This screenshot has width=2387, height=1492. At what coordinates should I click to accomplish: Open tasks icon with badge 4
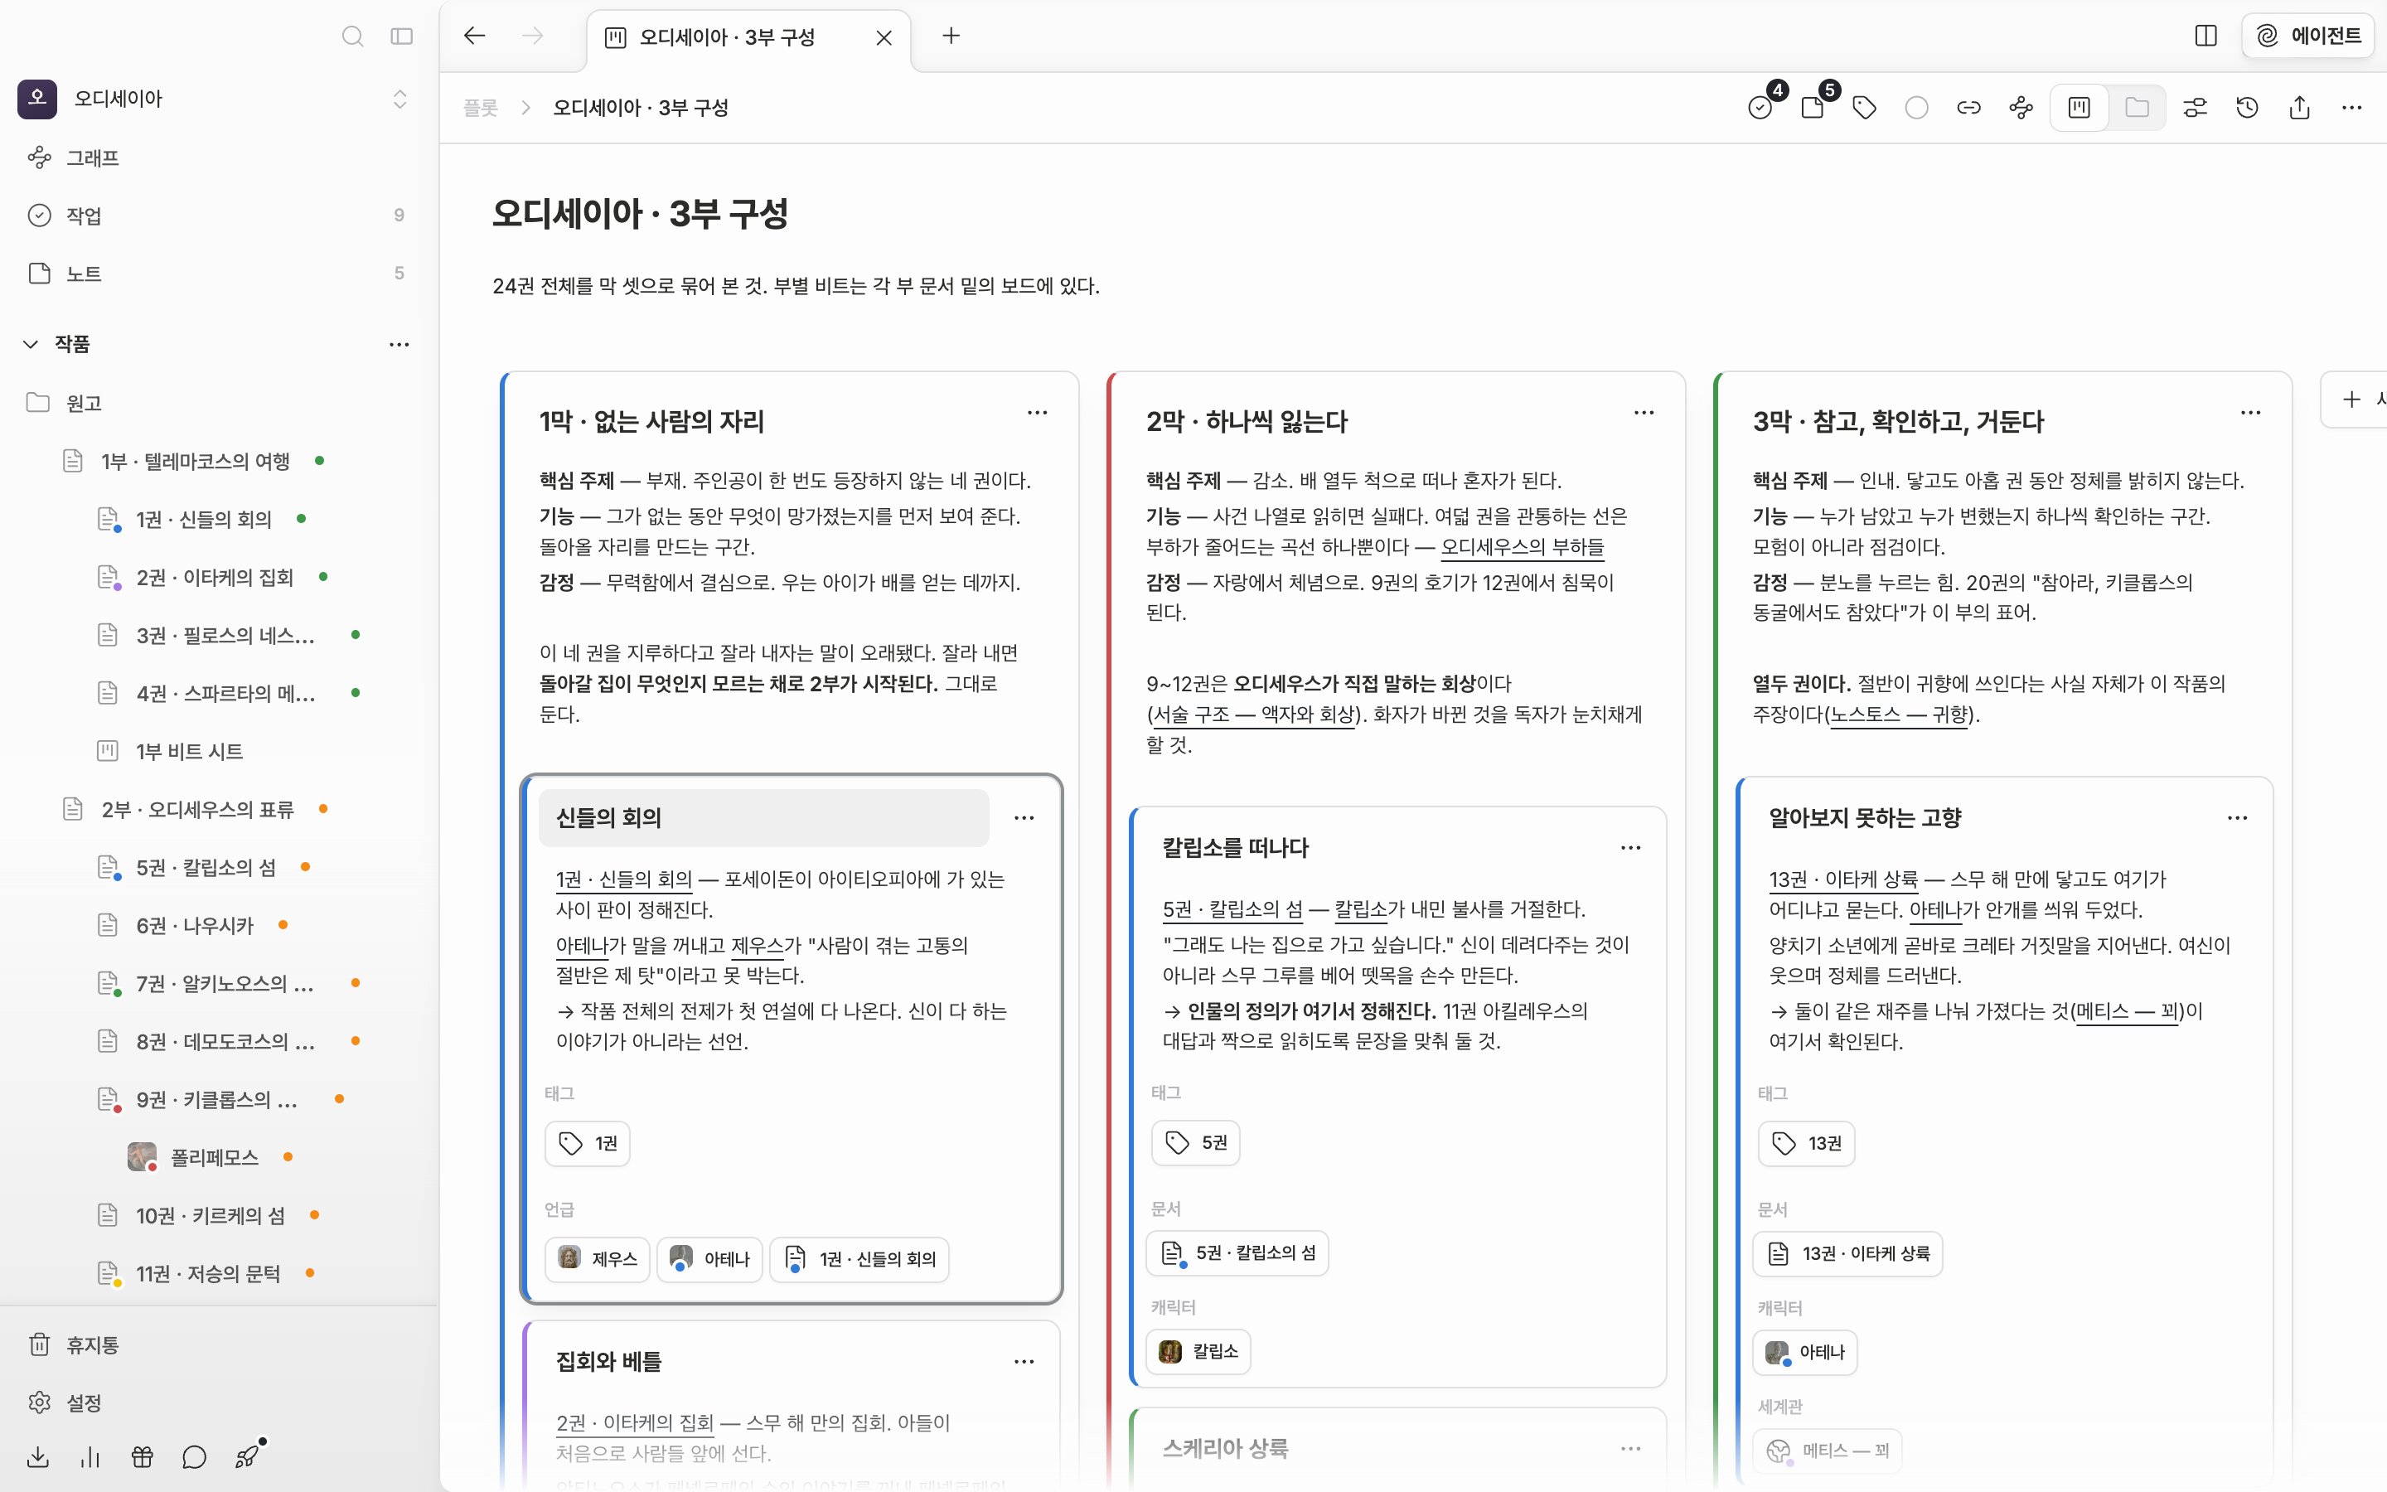click(1760, 107)
